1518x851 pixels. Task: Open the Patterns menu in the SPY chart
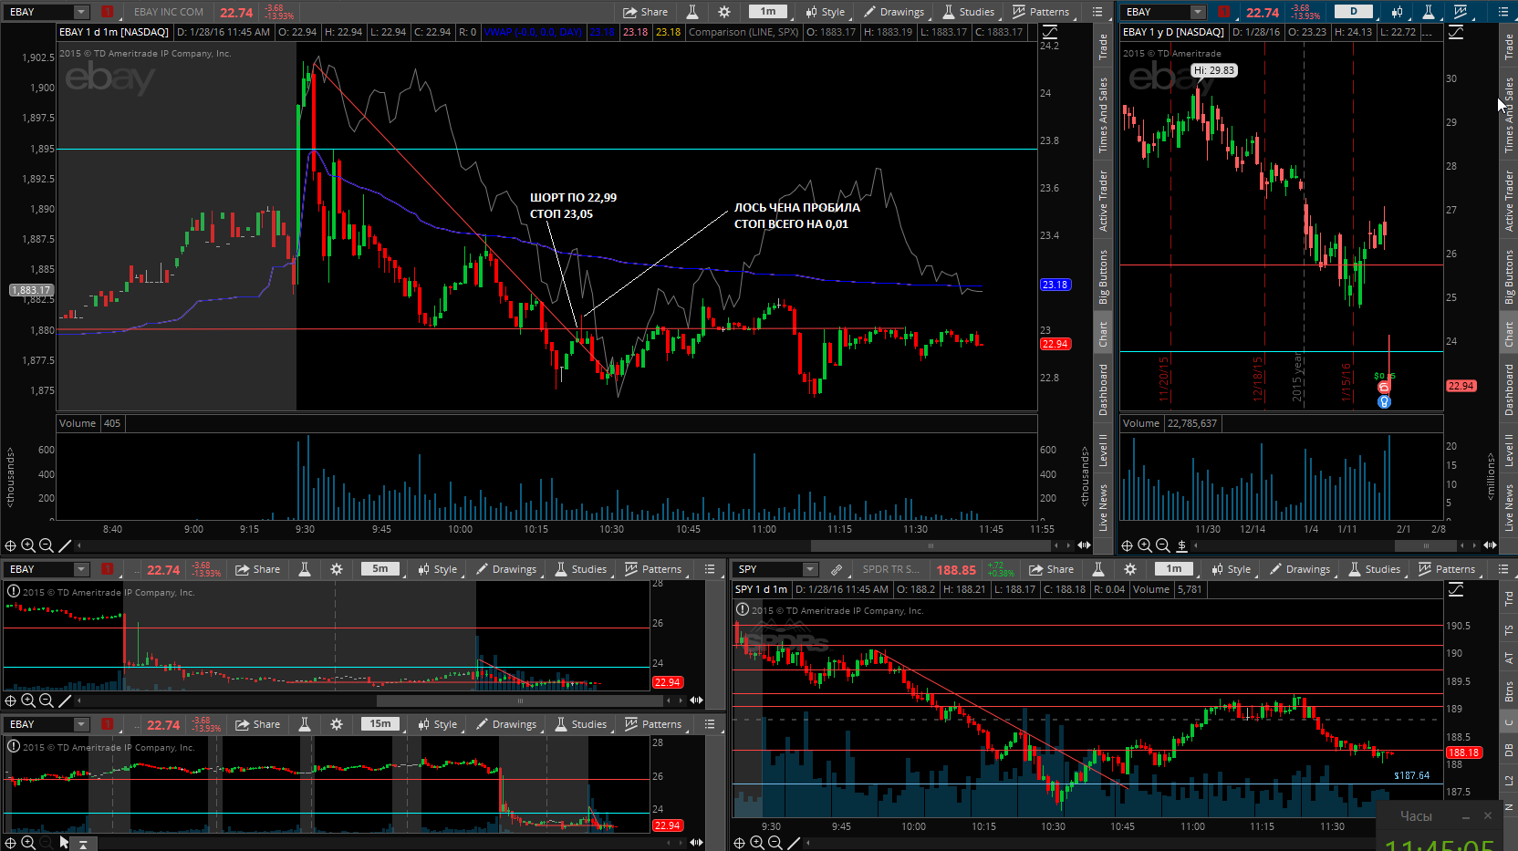pos(1447,569)
